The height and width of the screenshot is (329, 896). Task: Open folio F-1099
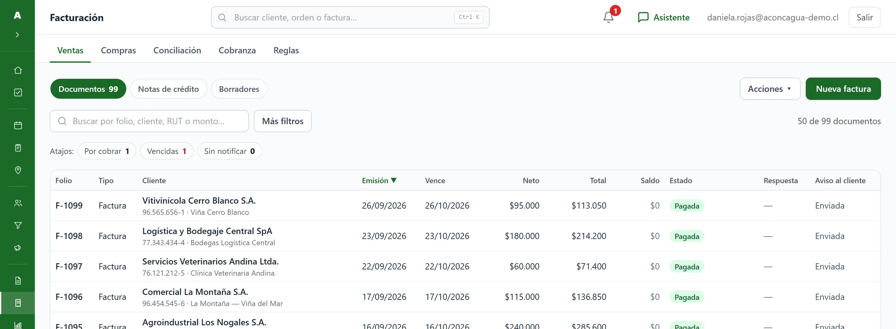pyautogui.click(x=69, y=206)
